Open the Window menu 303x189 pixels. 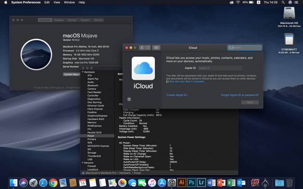69,2
